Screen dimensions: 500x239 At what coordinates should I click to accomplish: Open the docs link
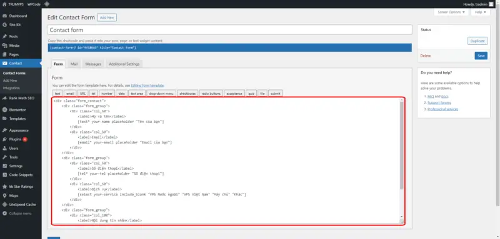pos(445,96)
